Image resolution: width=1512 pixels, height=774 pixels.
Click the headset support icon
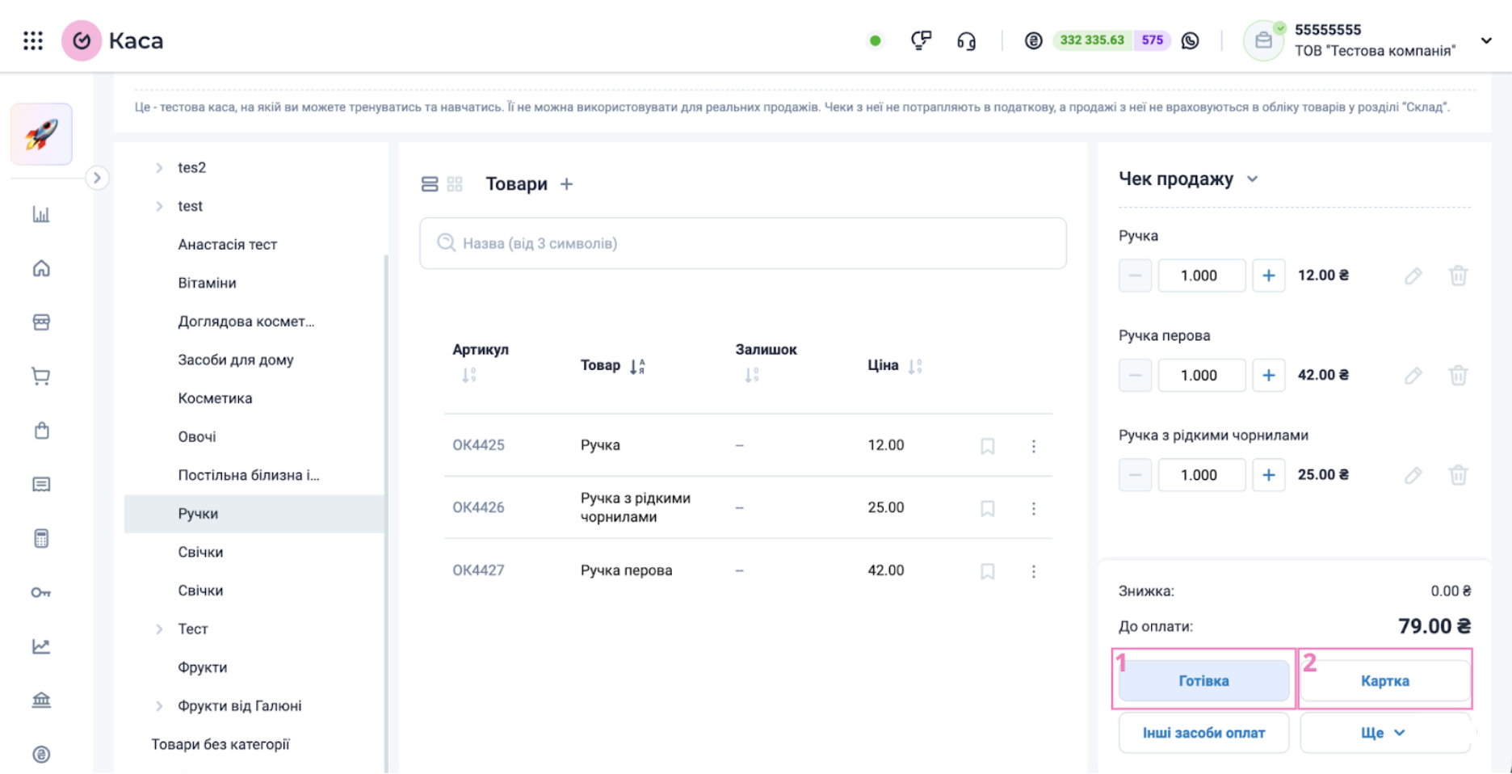966,40
